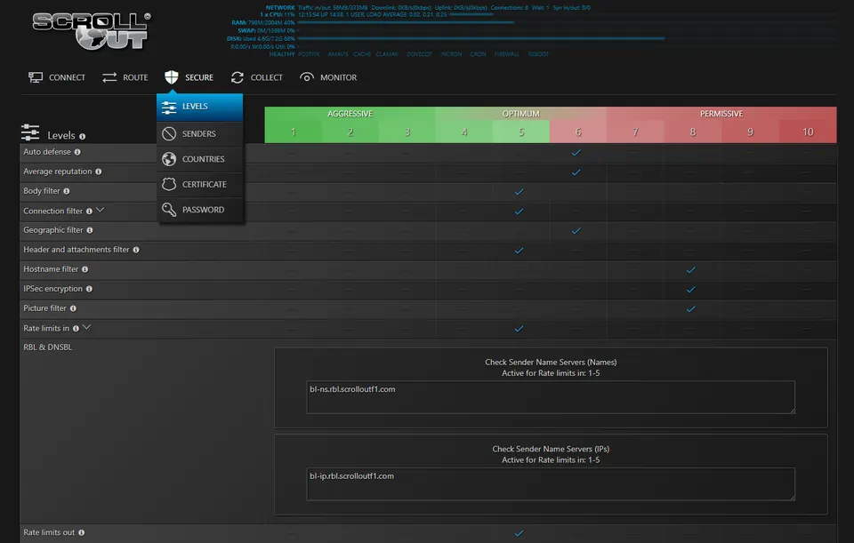
Task: Show info for Header and attachments filter
Action: point(136,250)
